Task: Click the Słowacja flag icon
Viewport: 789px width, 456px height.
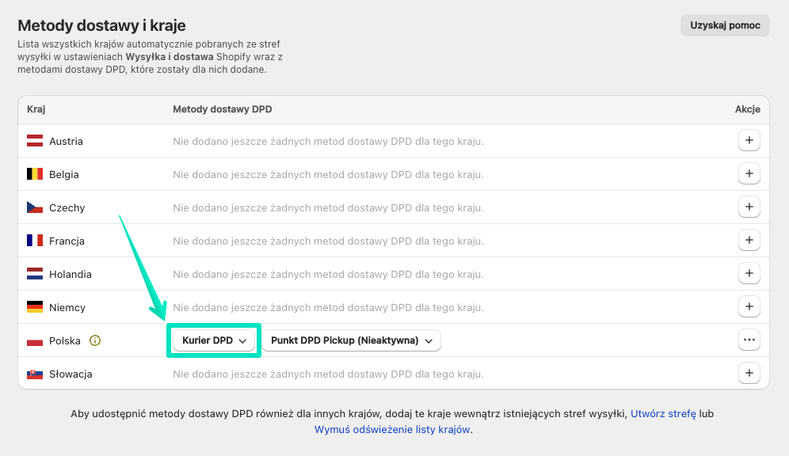Action: tap(35, 374)
